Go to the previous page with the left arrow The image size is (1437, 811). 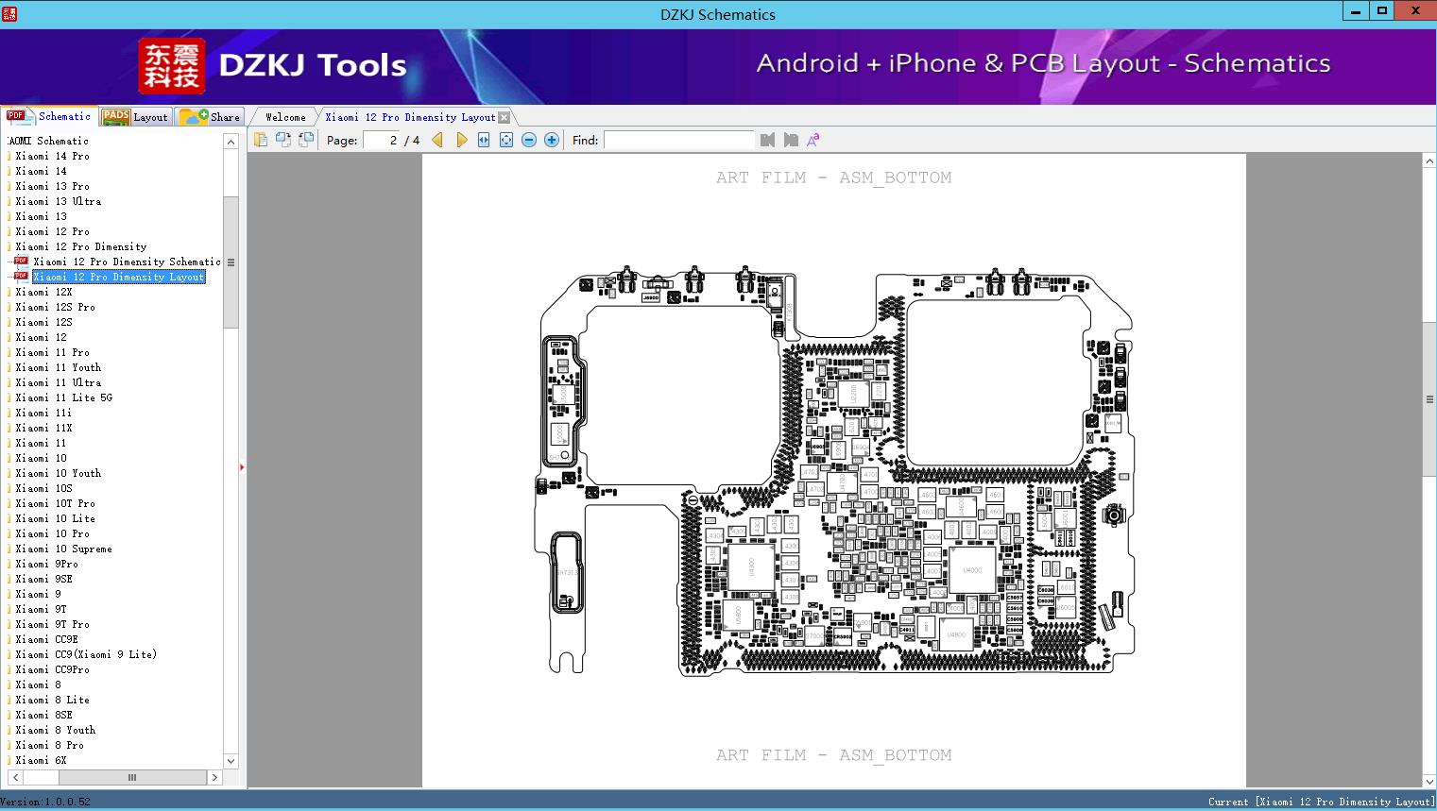pyautogui.click(x=437, y=140)
